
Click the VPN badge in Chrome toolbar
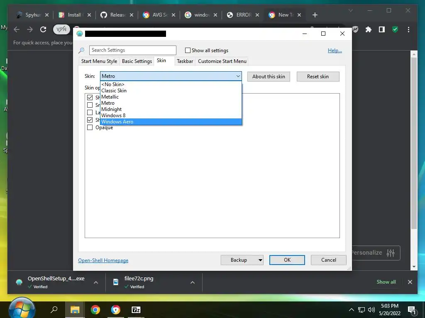pos(61,29)
